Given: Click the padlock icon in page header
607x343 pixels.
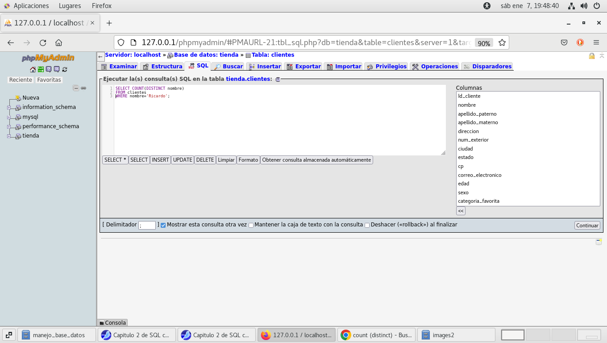Looking at the screenshot, I should 591,56.
